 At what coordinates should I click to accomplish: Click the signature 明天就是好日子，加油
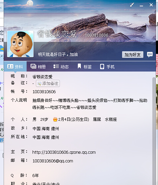(x=58, y=55)
